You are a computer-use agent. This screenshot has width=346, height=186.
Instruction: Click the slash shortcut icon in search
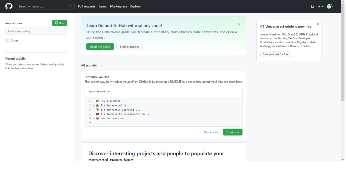click(71, 6)
